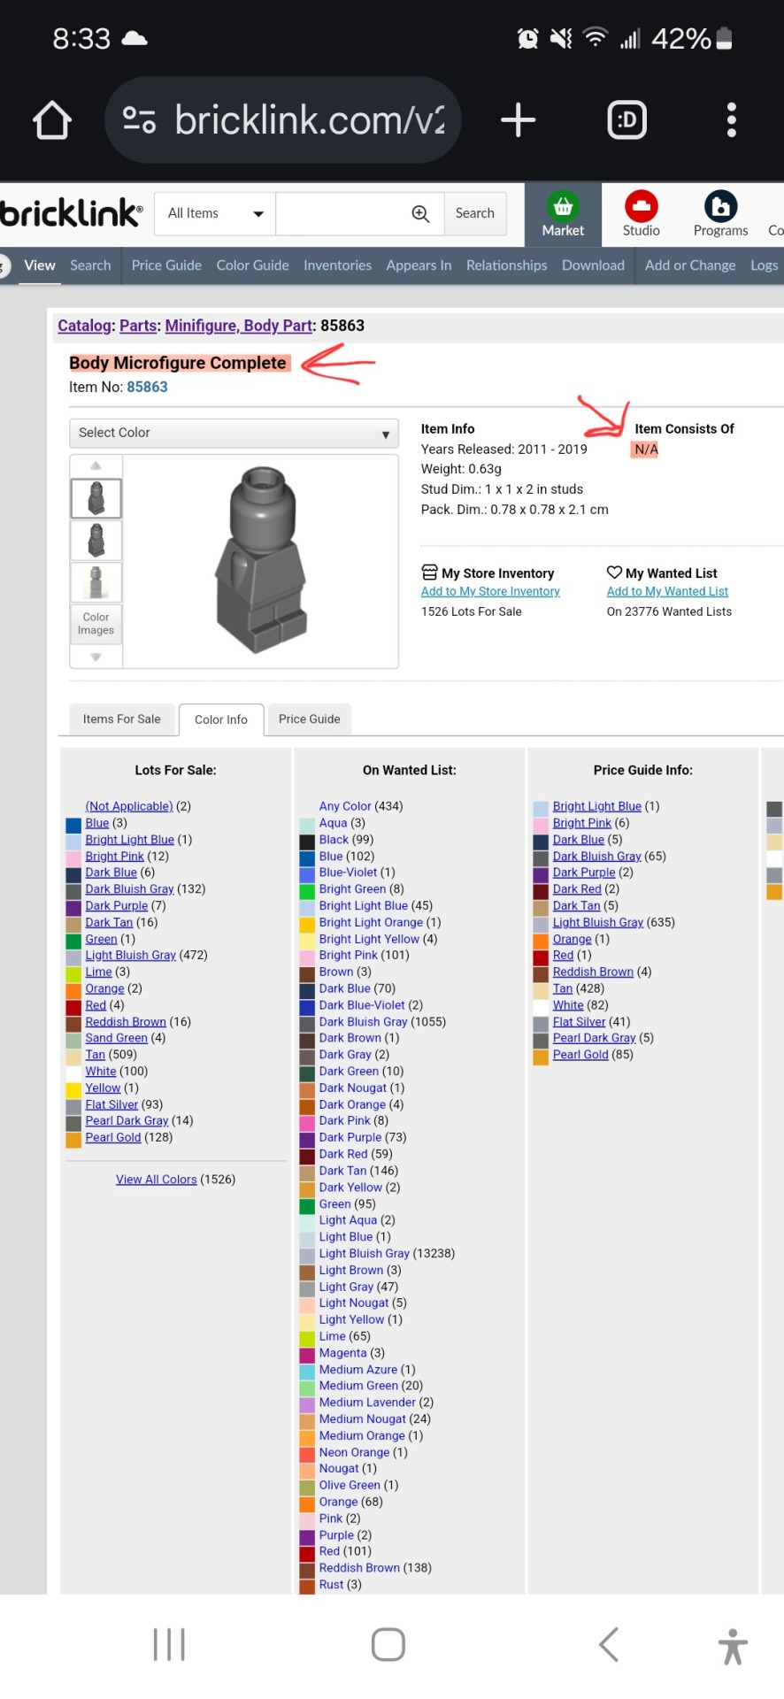This screenshot has height=1699, width=784.
Task: Tap the browser home icon
Action: click(52, 120)
